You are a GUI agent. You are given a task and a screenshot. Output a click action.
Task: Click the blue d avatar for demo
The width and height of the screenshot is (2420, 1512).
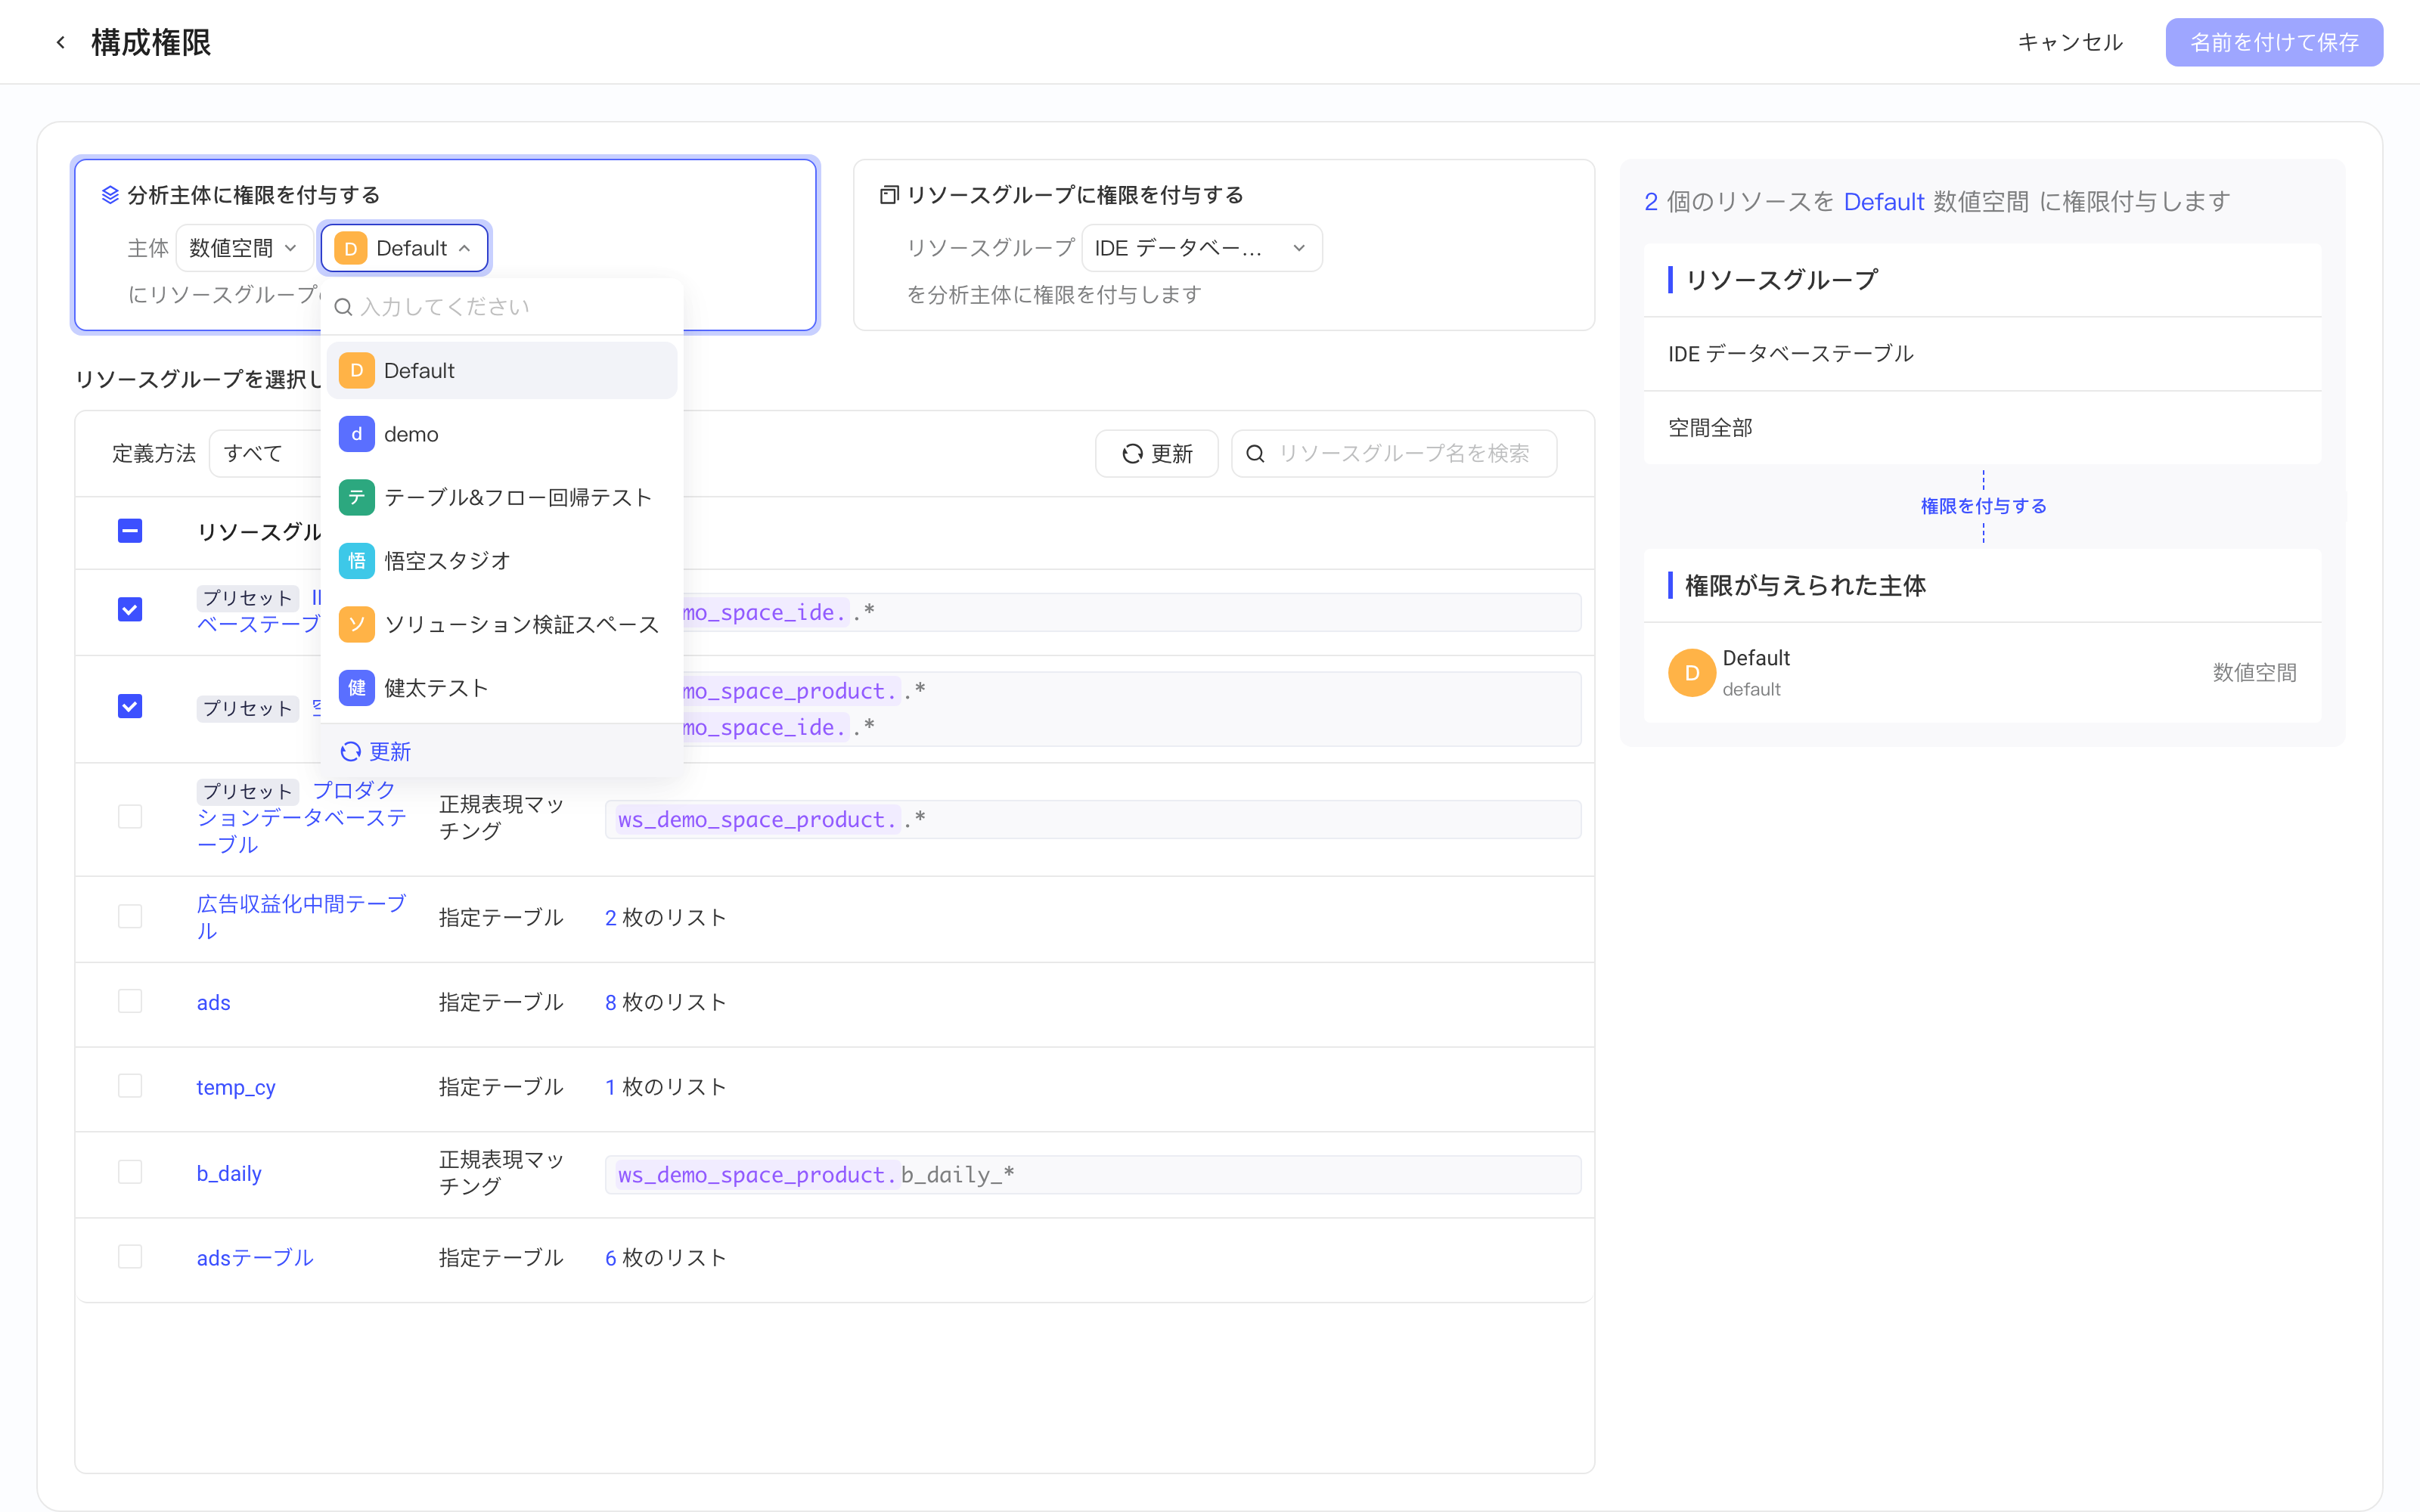point(356,434)
